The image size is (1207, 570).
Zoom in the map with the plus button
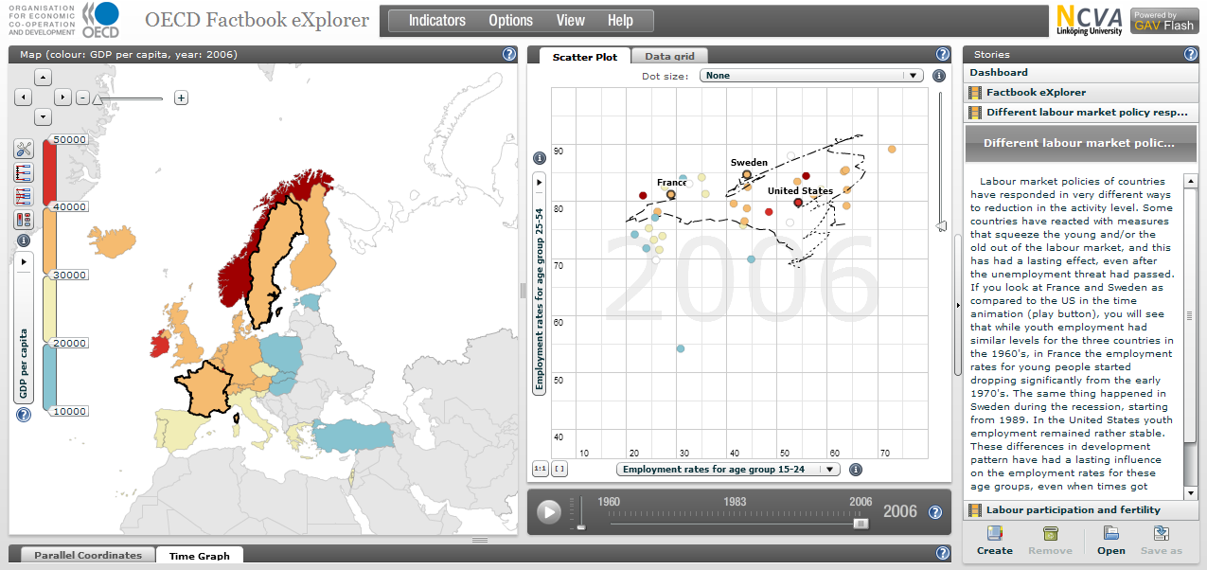tap(181, 98)
